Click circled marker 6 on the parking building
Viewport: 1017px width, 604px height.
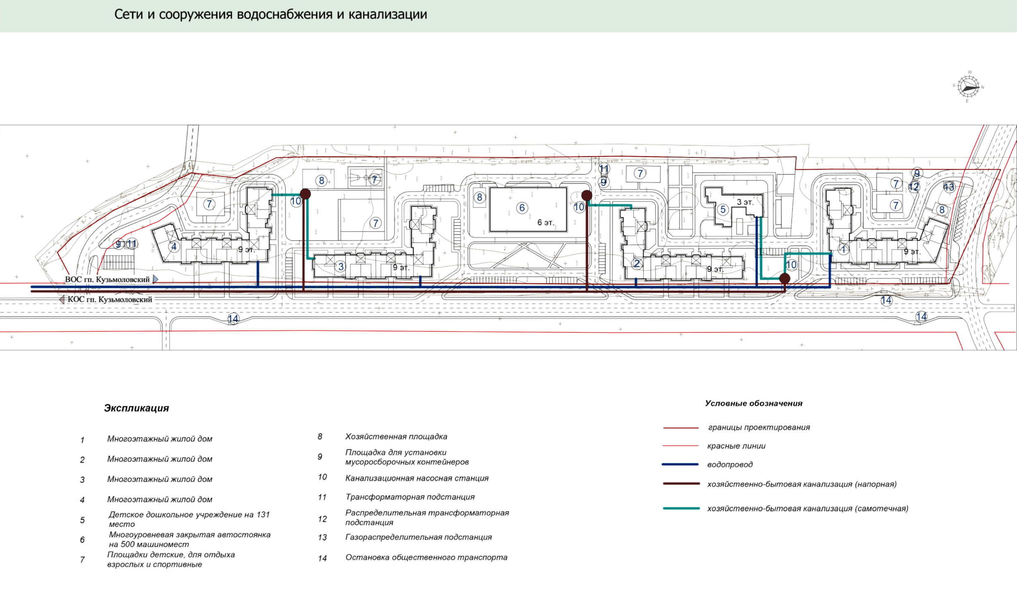click(x=522, y=208)
